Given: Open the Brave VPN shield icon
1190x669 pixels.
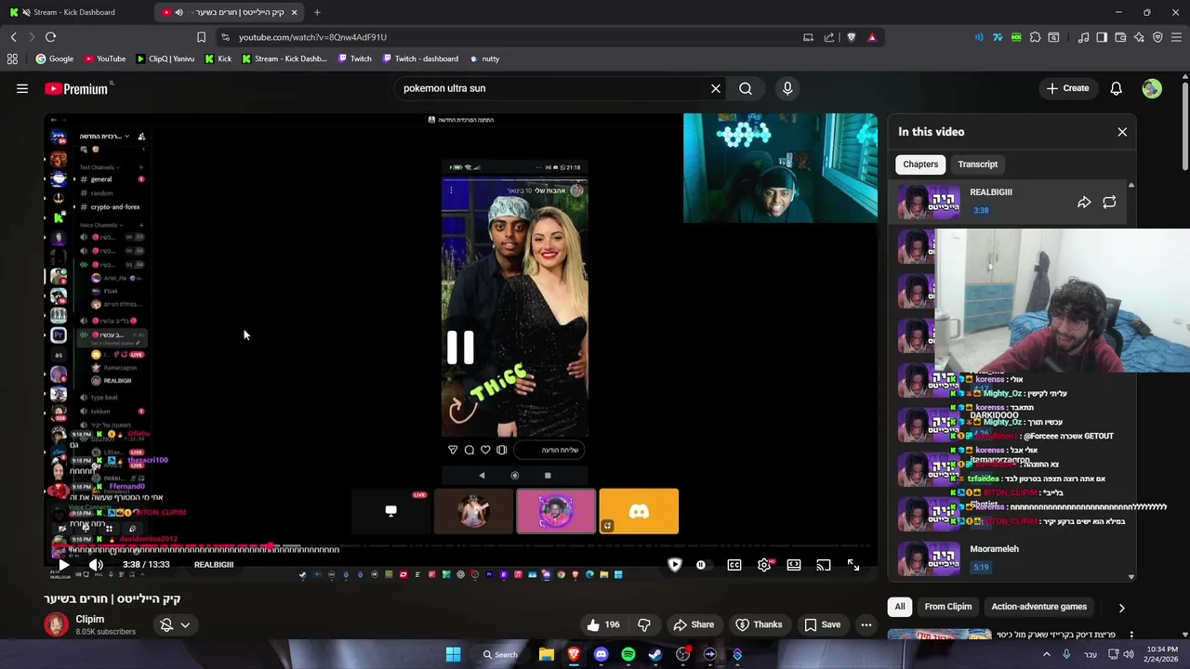Looking at the screenshot, I should pos(1157,37).
